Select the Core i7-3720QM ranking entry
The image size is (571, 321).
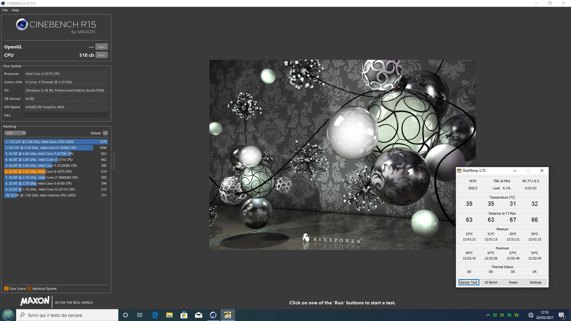pos(56,165)
